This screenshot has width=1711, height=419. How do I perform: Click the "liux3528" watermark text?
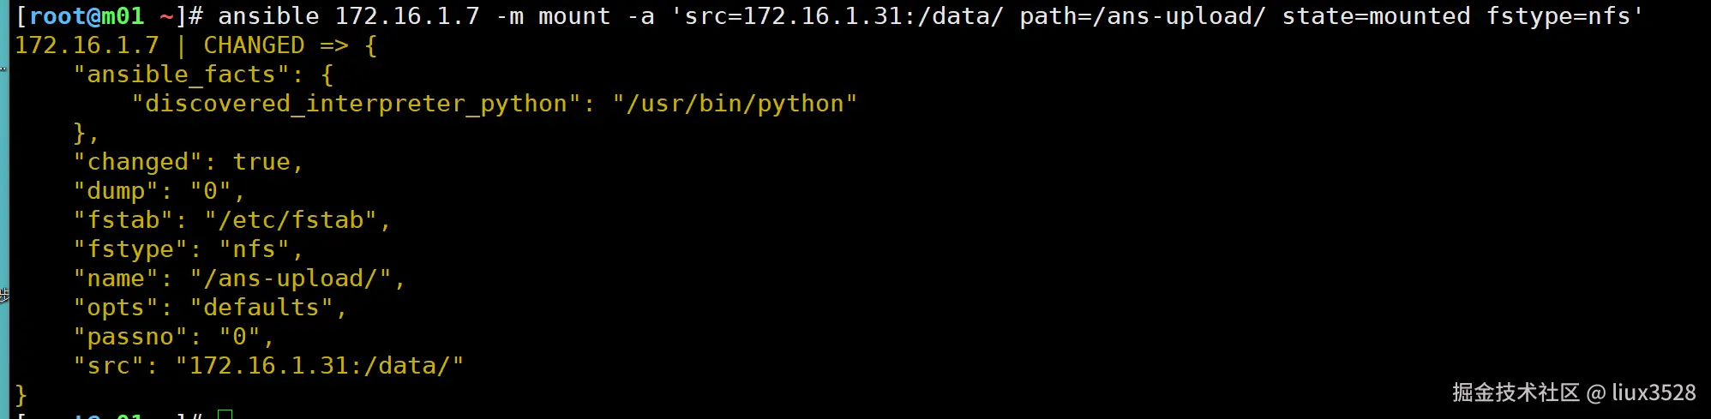point(1653,392)
